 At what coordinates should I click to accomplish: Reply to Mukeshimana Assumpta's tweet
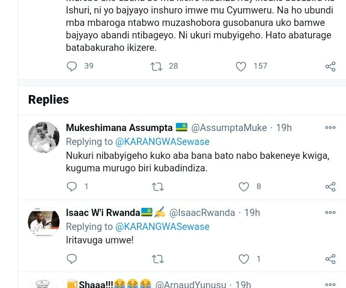(72, 187)
